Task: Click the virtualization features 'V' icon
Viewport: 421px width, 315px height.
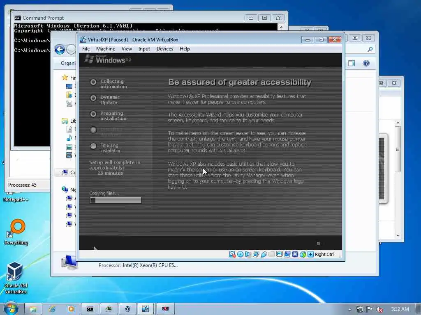Action: pyautogui.click(x=295, y=254)
